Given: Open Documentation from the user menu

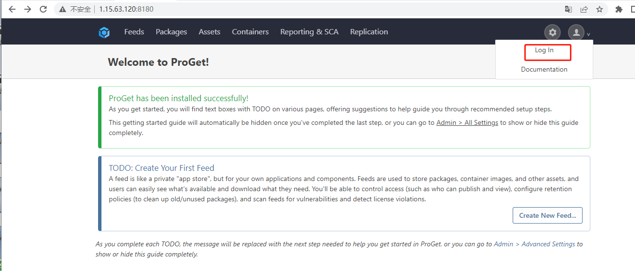Looking at the screenshot, I should 544,69.
